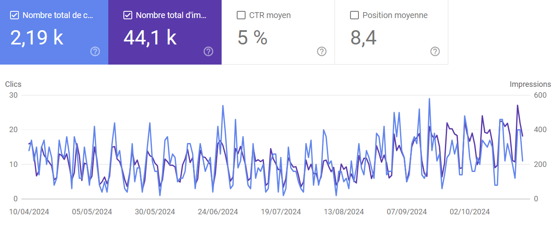Click the 30/05/2024 date label
This screenshot has height=229, width=557.
click(x=155, y=212)
